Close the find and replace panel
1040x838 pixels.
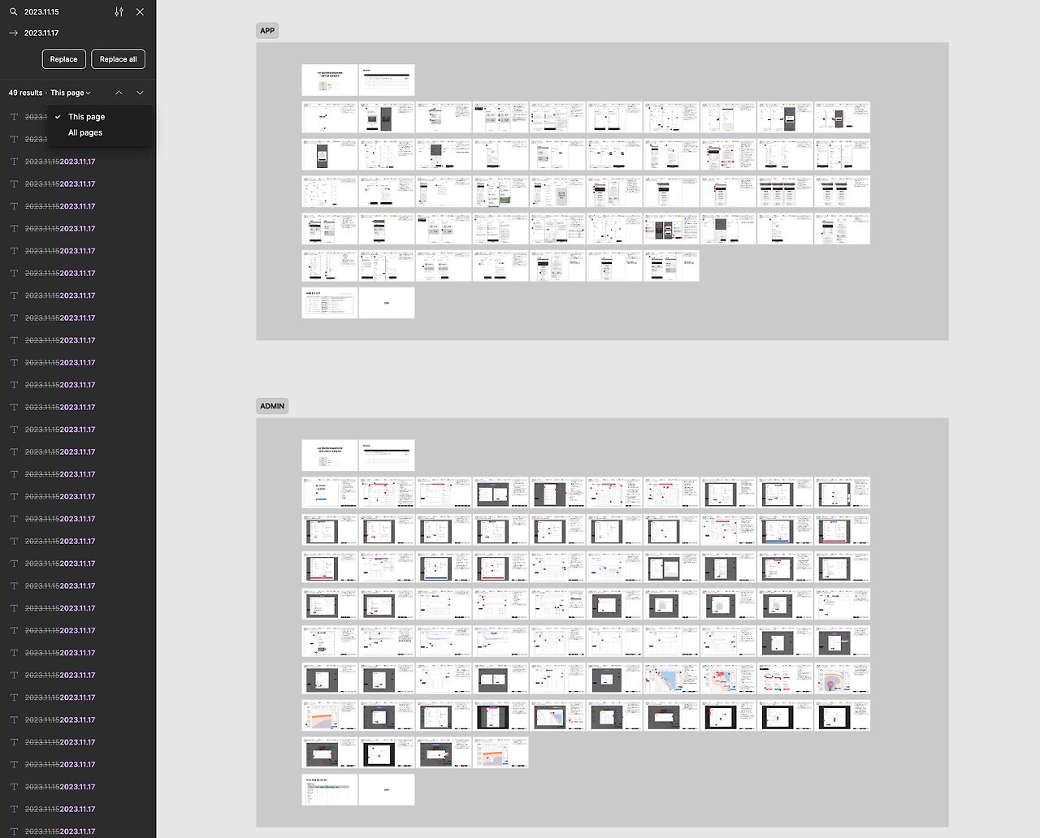click(140, 12)
